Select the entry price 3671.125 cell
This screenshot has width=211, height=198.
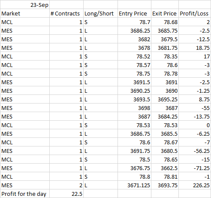tap(134, 185)
